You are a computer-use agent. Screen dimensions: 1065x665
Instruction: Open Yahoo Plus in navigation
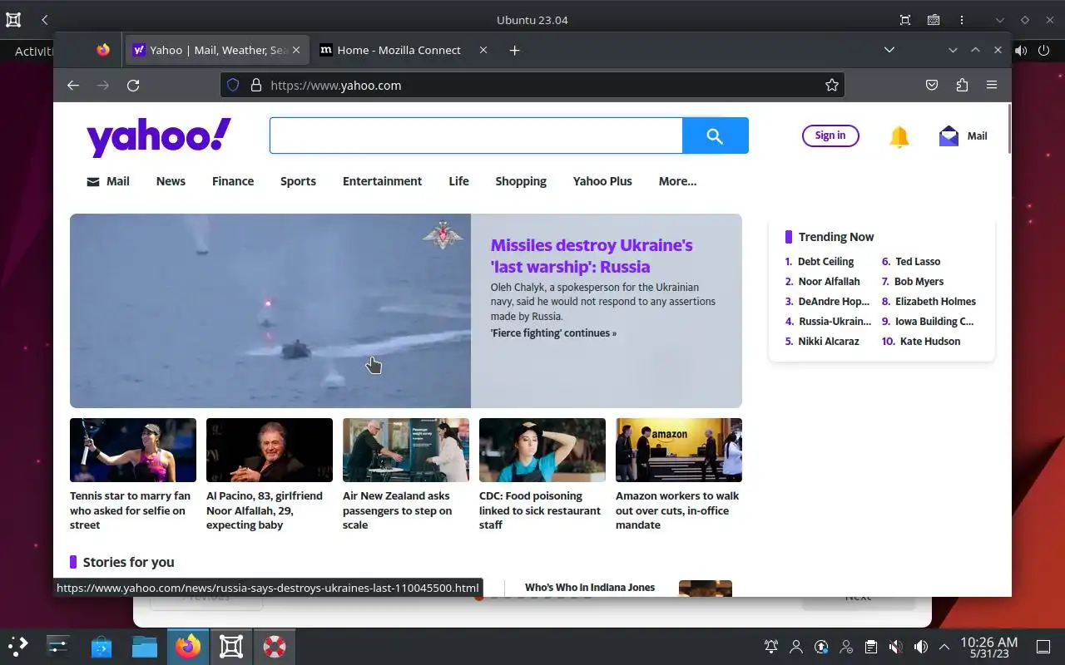pyautogui.click(x=602, y=181)
